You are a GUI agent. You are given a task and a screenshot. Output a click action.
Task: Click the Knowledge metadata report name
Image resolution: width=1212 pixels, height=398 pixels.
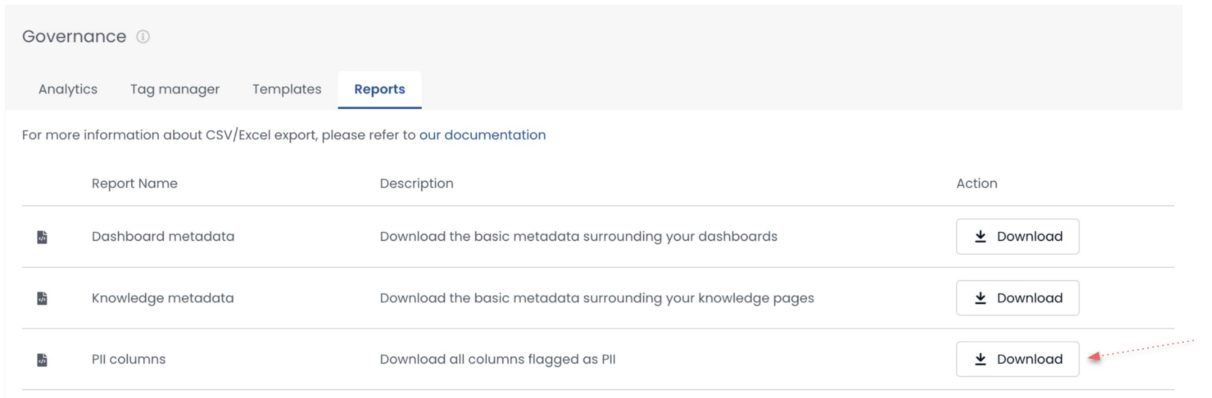(x=162, y=298)
